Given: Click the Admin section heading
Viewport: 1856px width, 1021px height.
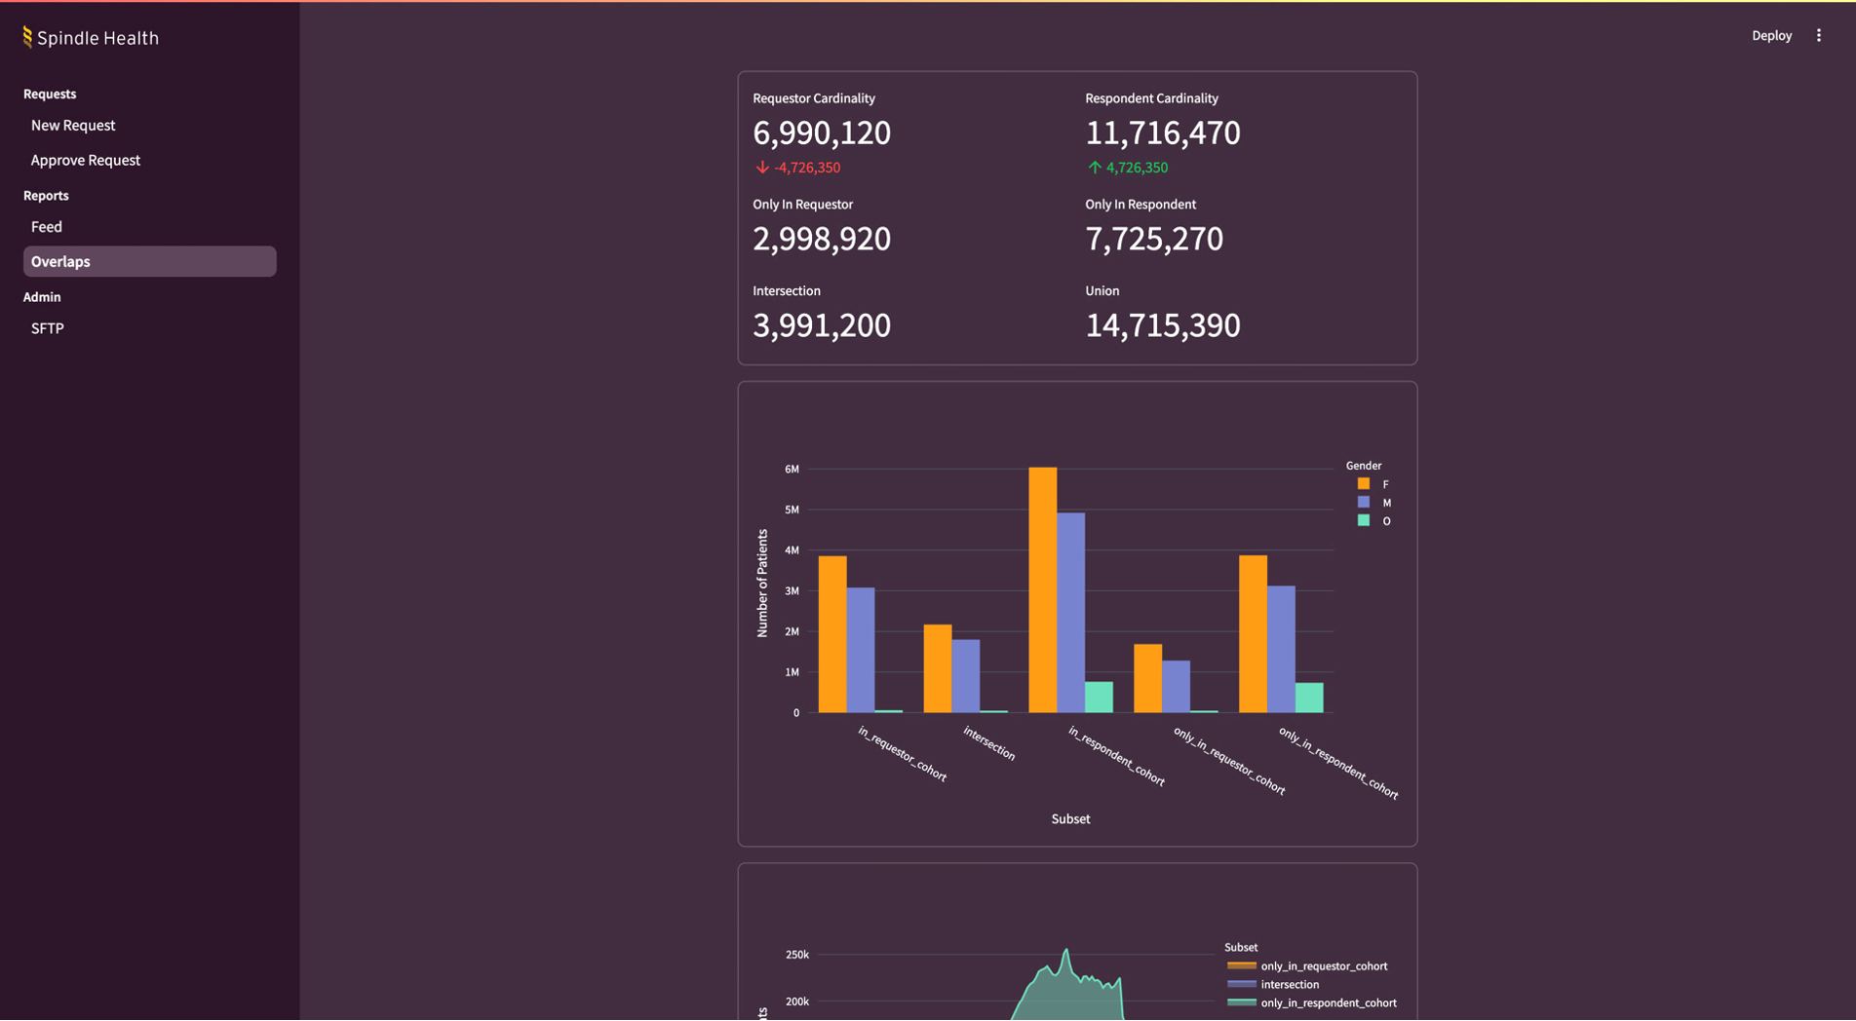Looking at the screenshot, I should pos(42,297).
